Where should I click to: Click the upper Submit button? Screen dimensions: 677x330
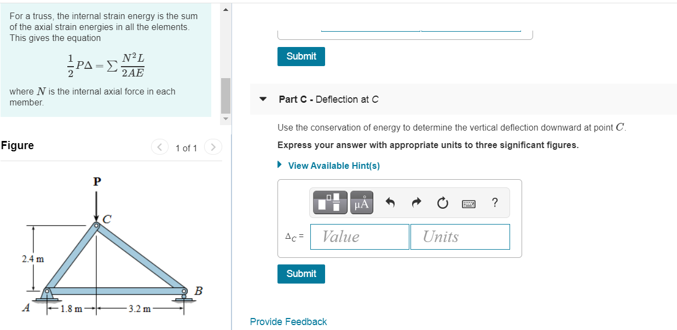(x=301, y=56)
